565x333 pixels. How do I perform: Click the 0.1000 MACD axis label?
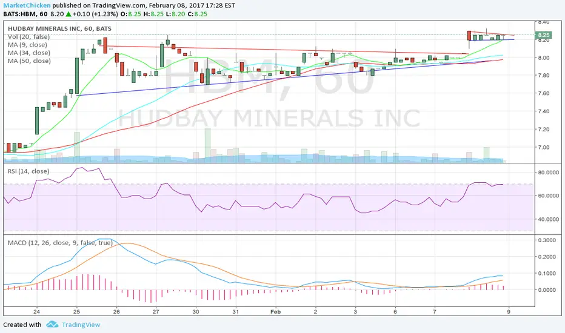click(547, 273)
